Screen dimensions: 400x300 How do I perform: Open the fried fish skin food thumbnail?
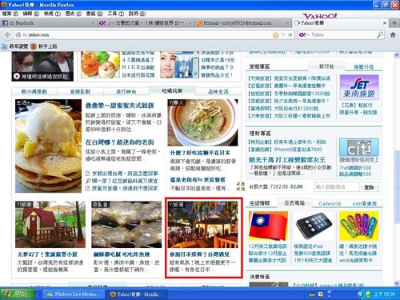pyautogui.click(x=126, y=225)
